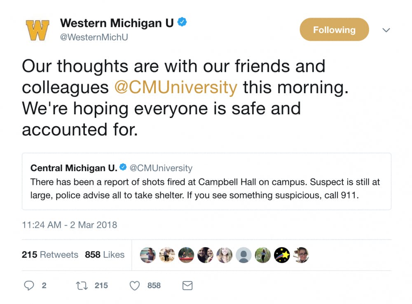Click Central Michigan U.'s verified badge
The width and height of the screenshot is (412, 304).
[x=123, y=168]
